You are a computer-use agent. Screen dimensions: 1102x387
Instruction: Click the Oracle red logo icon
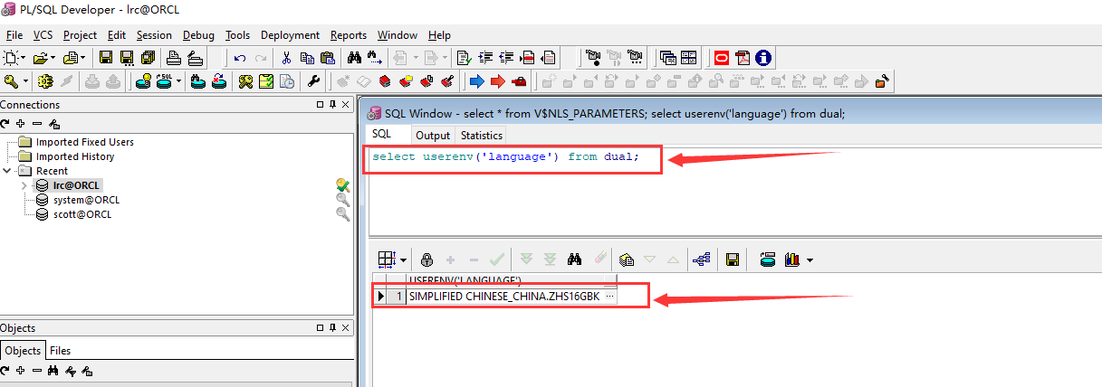pyautogui.click(x=722, y=58)
